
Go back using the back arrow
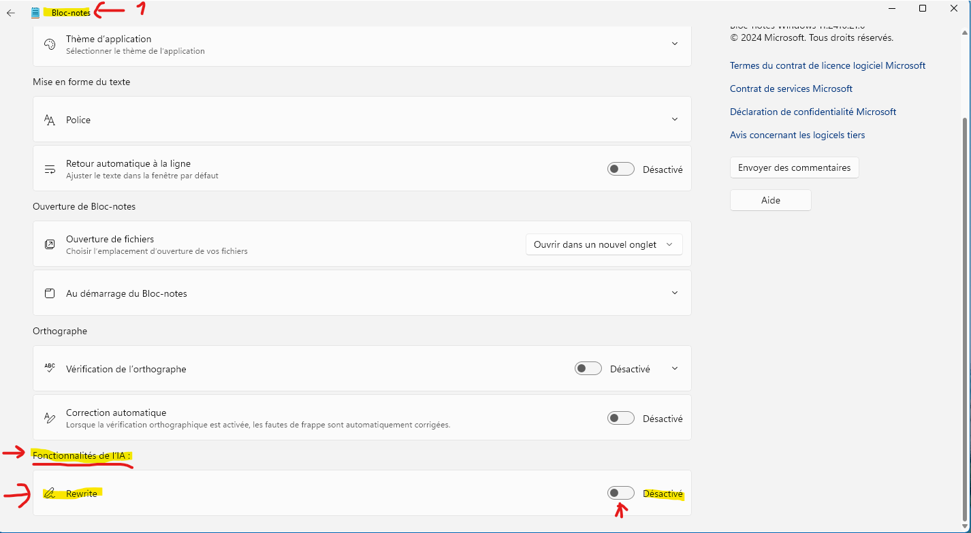(11, 13)
